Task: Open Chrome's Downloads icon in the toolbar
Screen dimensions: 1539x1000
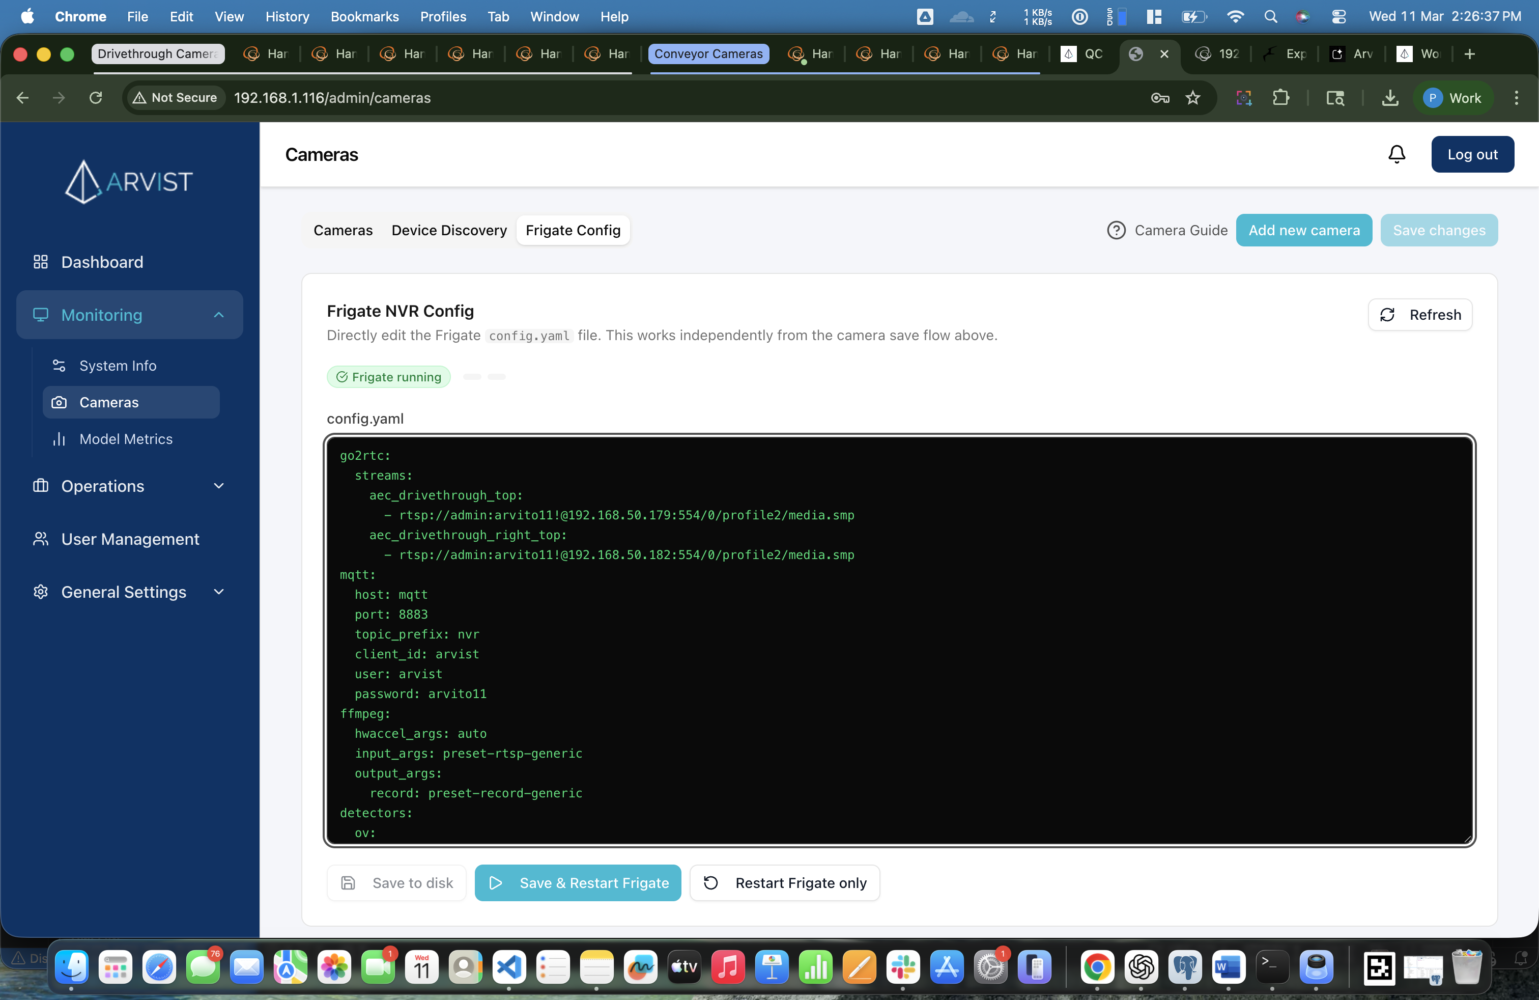Action: [x=1389, y=98]
